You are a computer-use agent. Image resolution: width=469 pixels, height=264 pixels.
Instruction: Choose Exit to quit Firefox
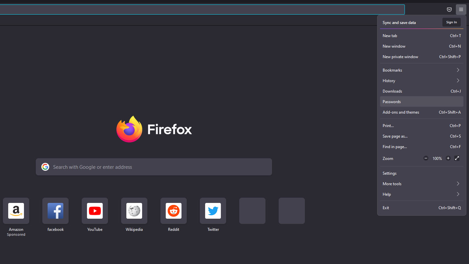[x=422, y=208]
